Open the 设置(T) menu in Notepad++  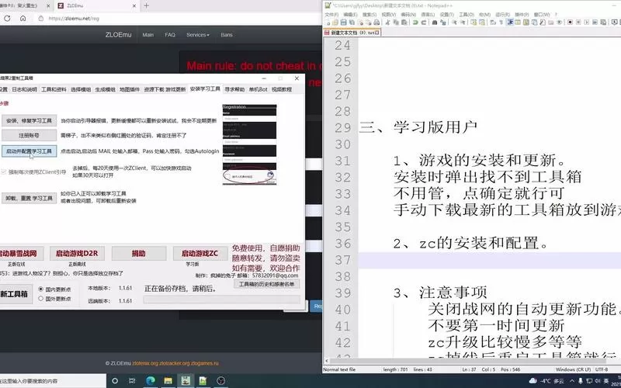[446, 14]
